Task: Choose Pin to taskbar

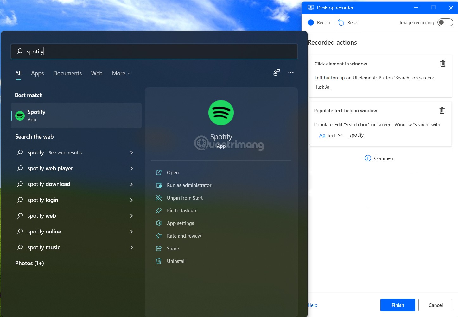Action: [x=181, y=210]
